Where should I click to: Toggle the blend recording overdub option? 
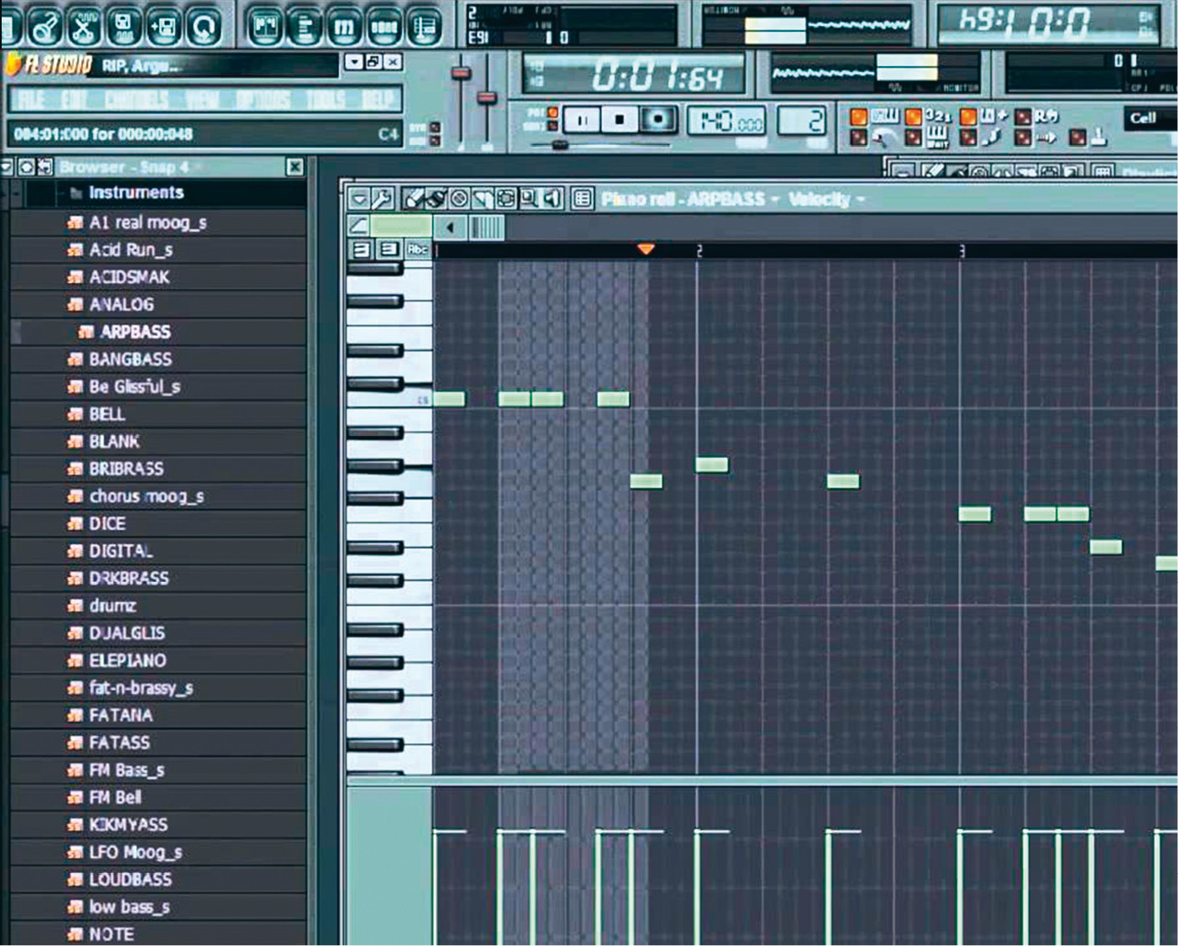(969, 116)
